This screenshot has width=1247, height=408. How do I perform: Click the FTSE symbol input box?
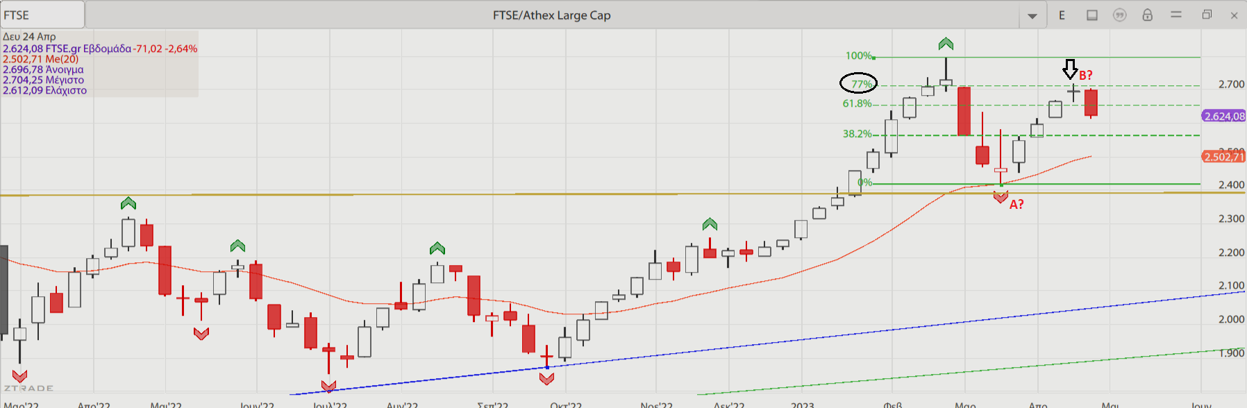click(x=42, y=15)
